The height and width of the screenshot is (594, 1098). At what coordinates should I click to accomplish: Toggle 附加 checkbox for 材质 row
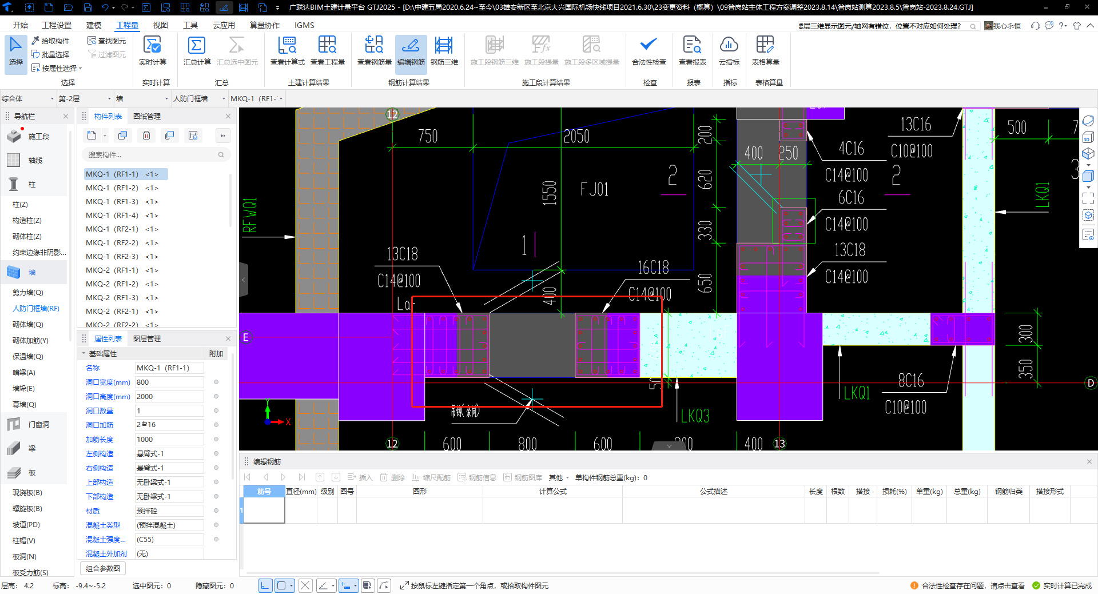pos(216,511)
